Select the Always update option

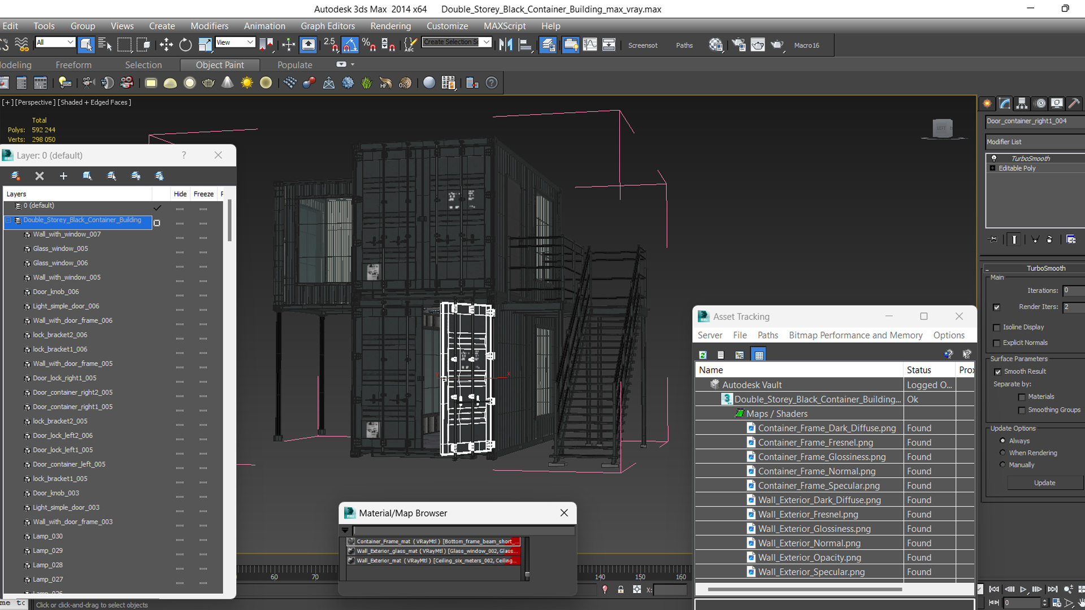pos(1002,441)
